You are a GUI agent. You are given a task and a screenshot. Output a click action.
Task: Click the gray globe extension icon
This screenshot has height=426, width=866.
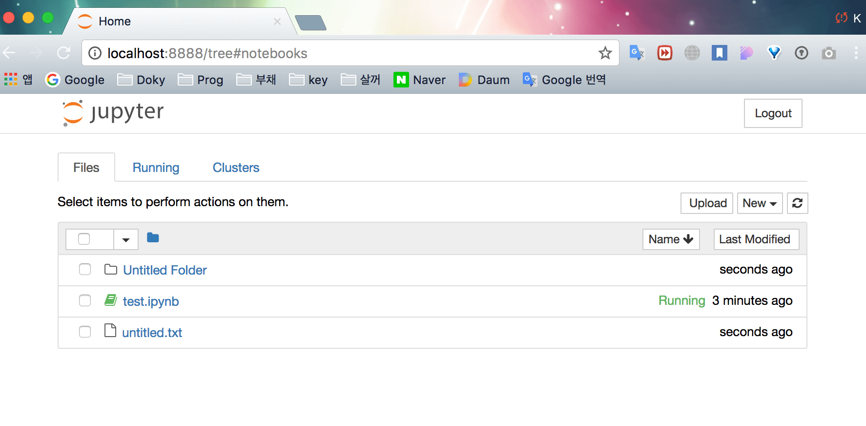point(692,53)
